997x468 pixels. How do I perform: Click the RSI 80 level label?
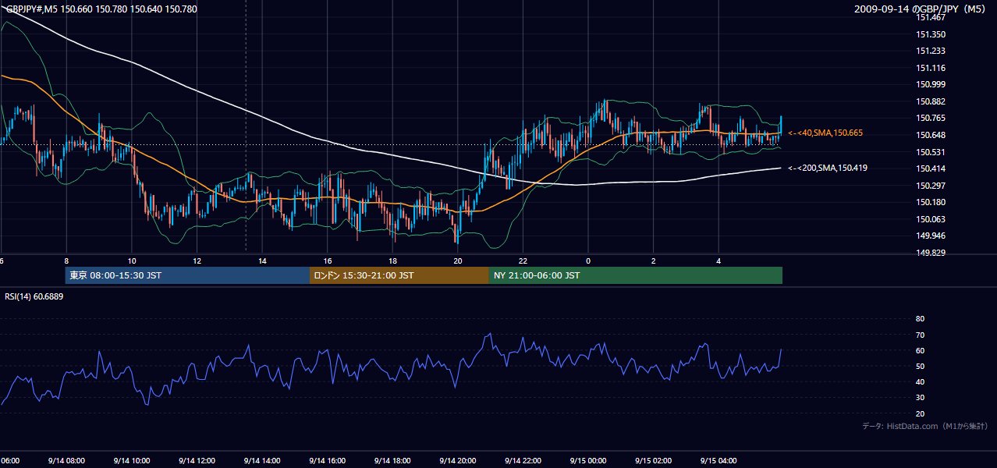pyautogui.click(x=920, y=319)
